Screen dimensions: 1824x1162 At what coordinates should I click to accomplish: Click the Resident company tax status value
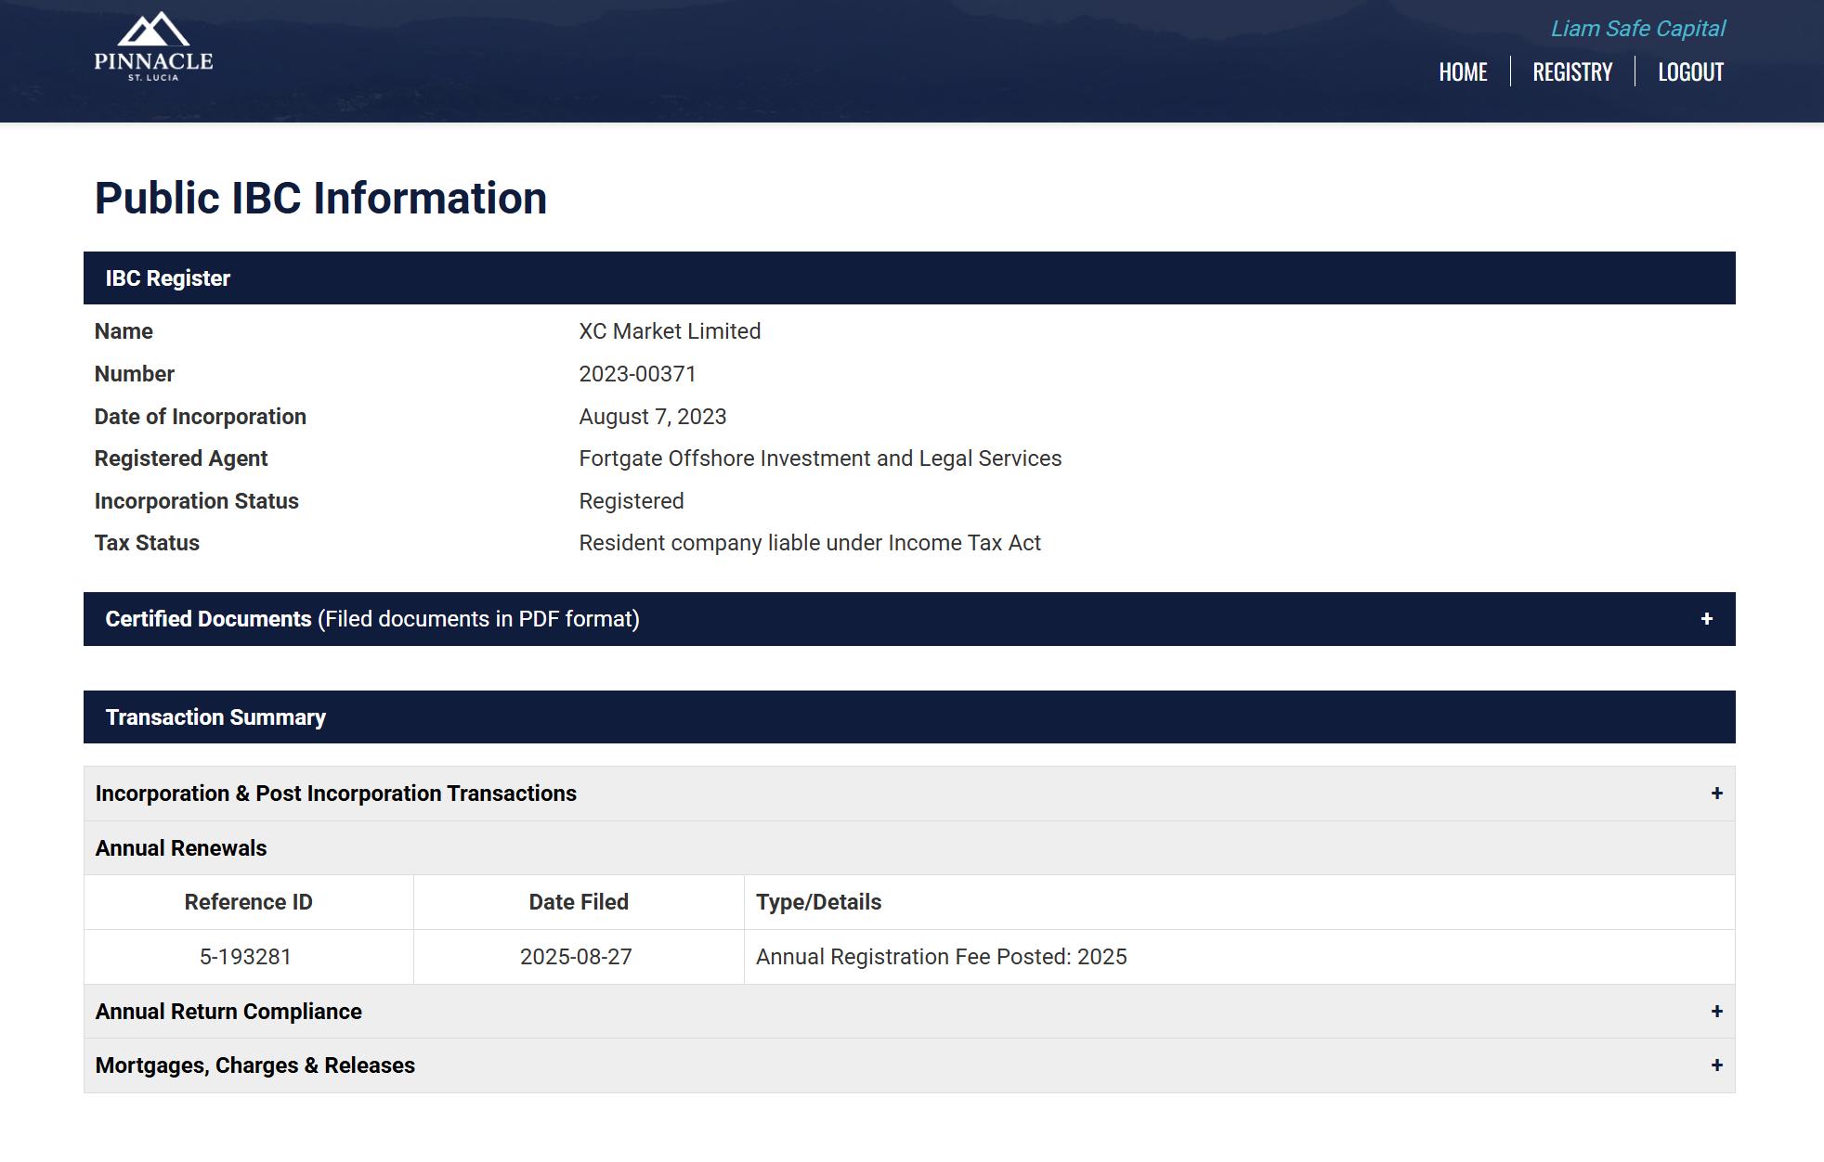click(x=810, y=543)
